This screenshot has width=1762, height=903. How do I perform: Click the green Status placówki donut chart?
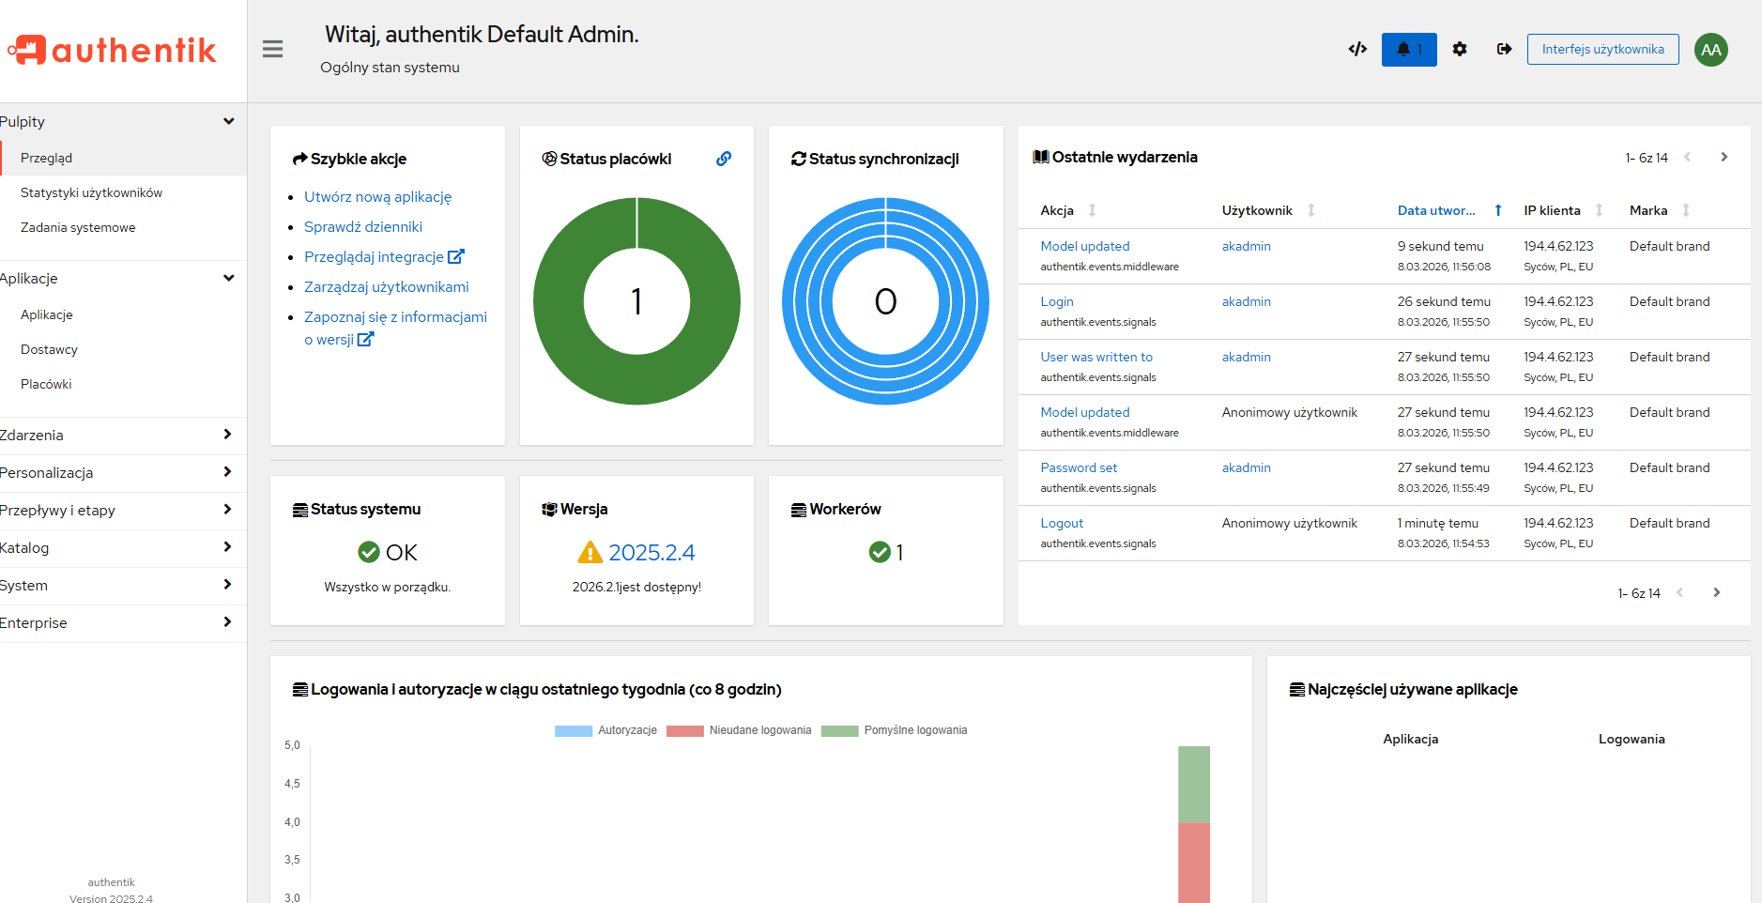tap(636, 301)
